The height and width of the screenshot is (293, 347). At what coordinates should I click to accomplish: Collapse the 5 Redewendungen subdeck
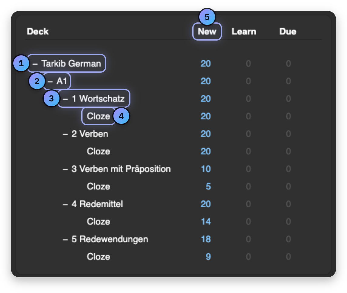[65, 240]
